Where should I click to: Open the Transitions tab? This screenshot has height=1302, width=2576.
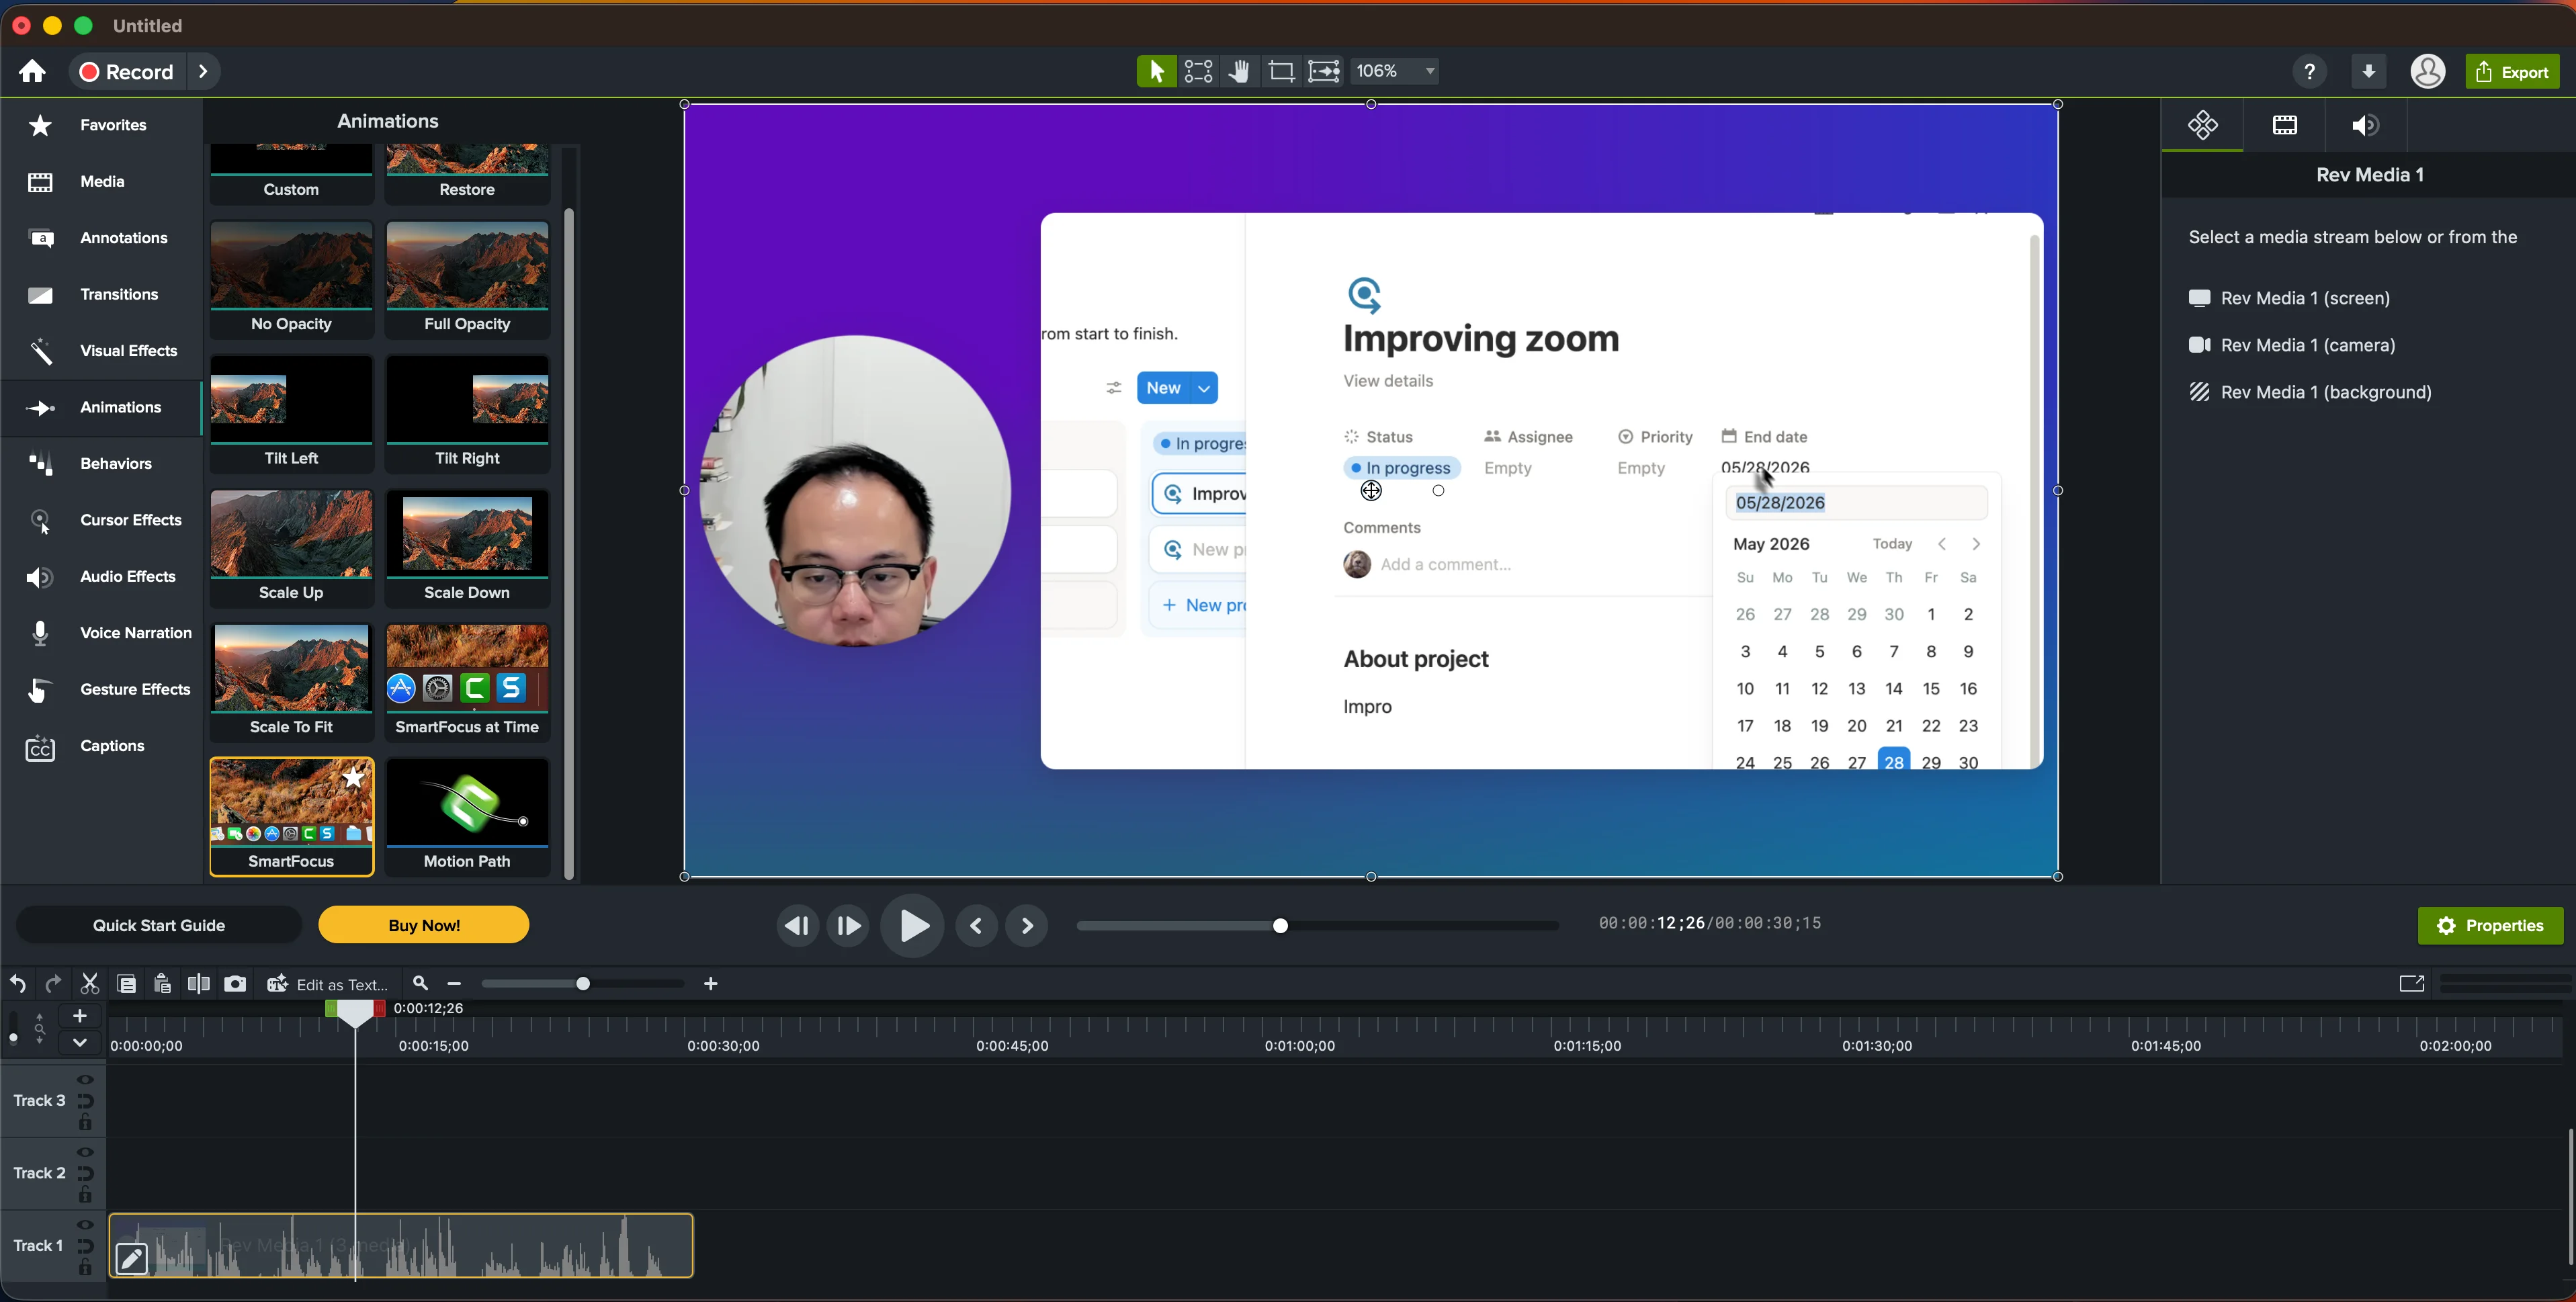[102, 295]
